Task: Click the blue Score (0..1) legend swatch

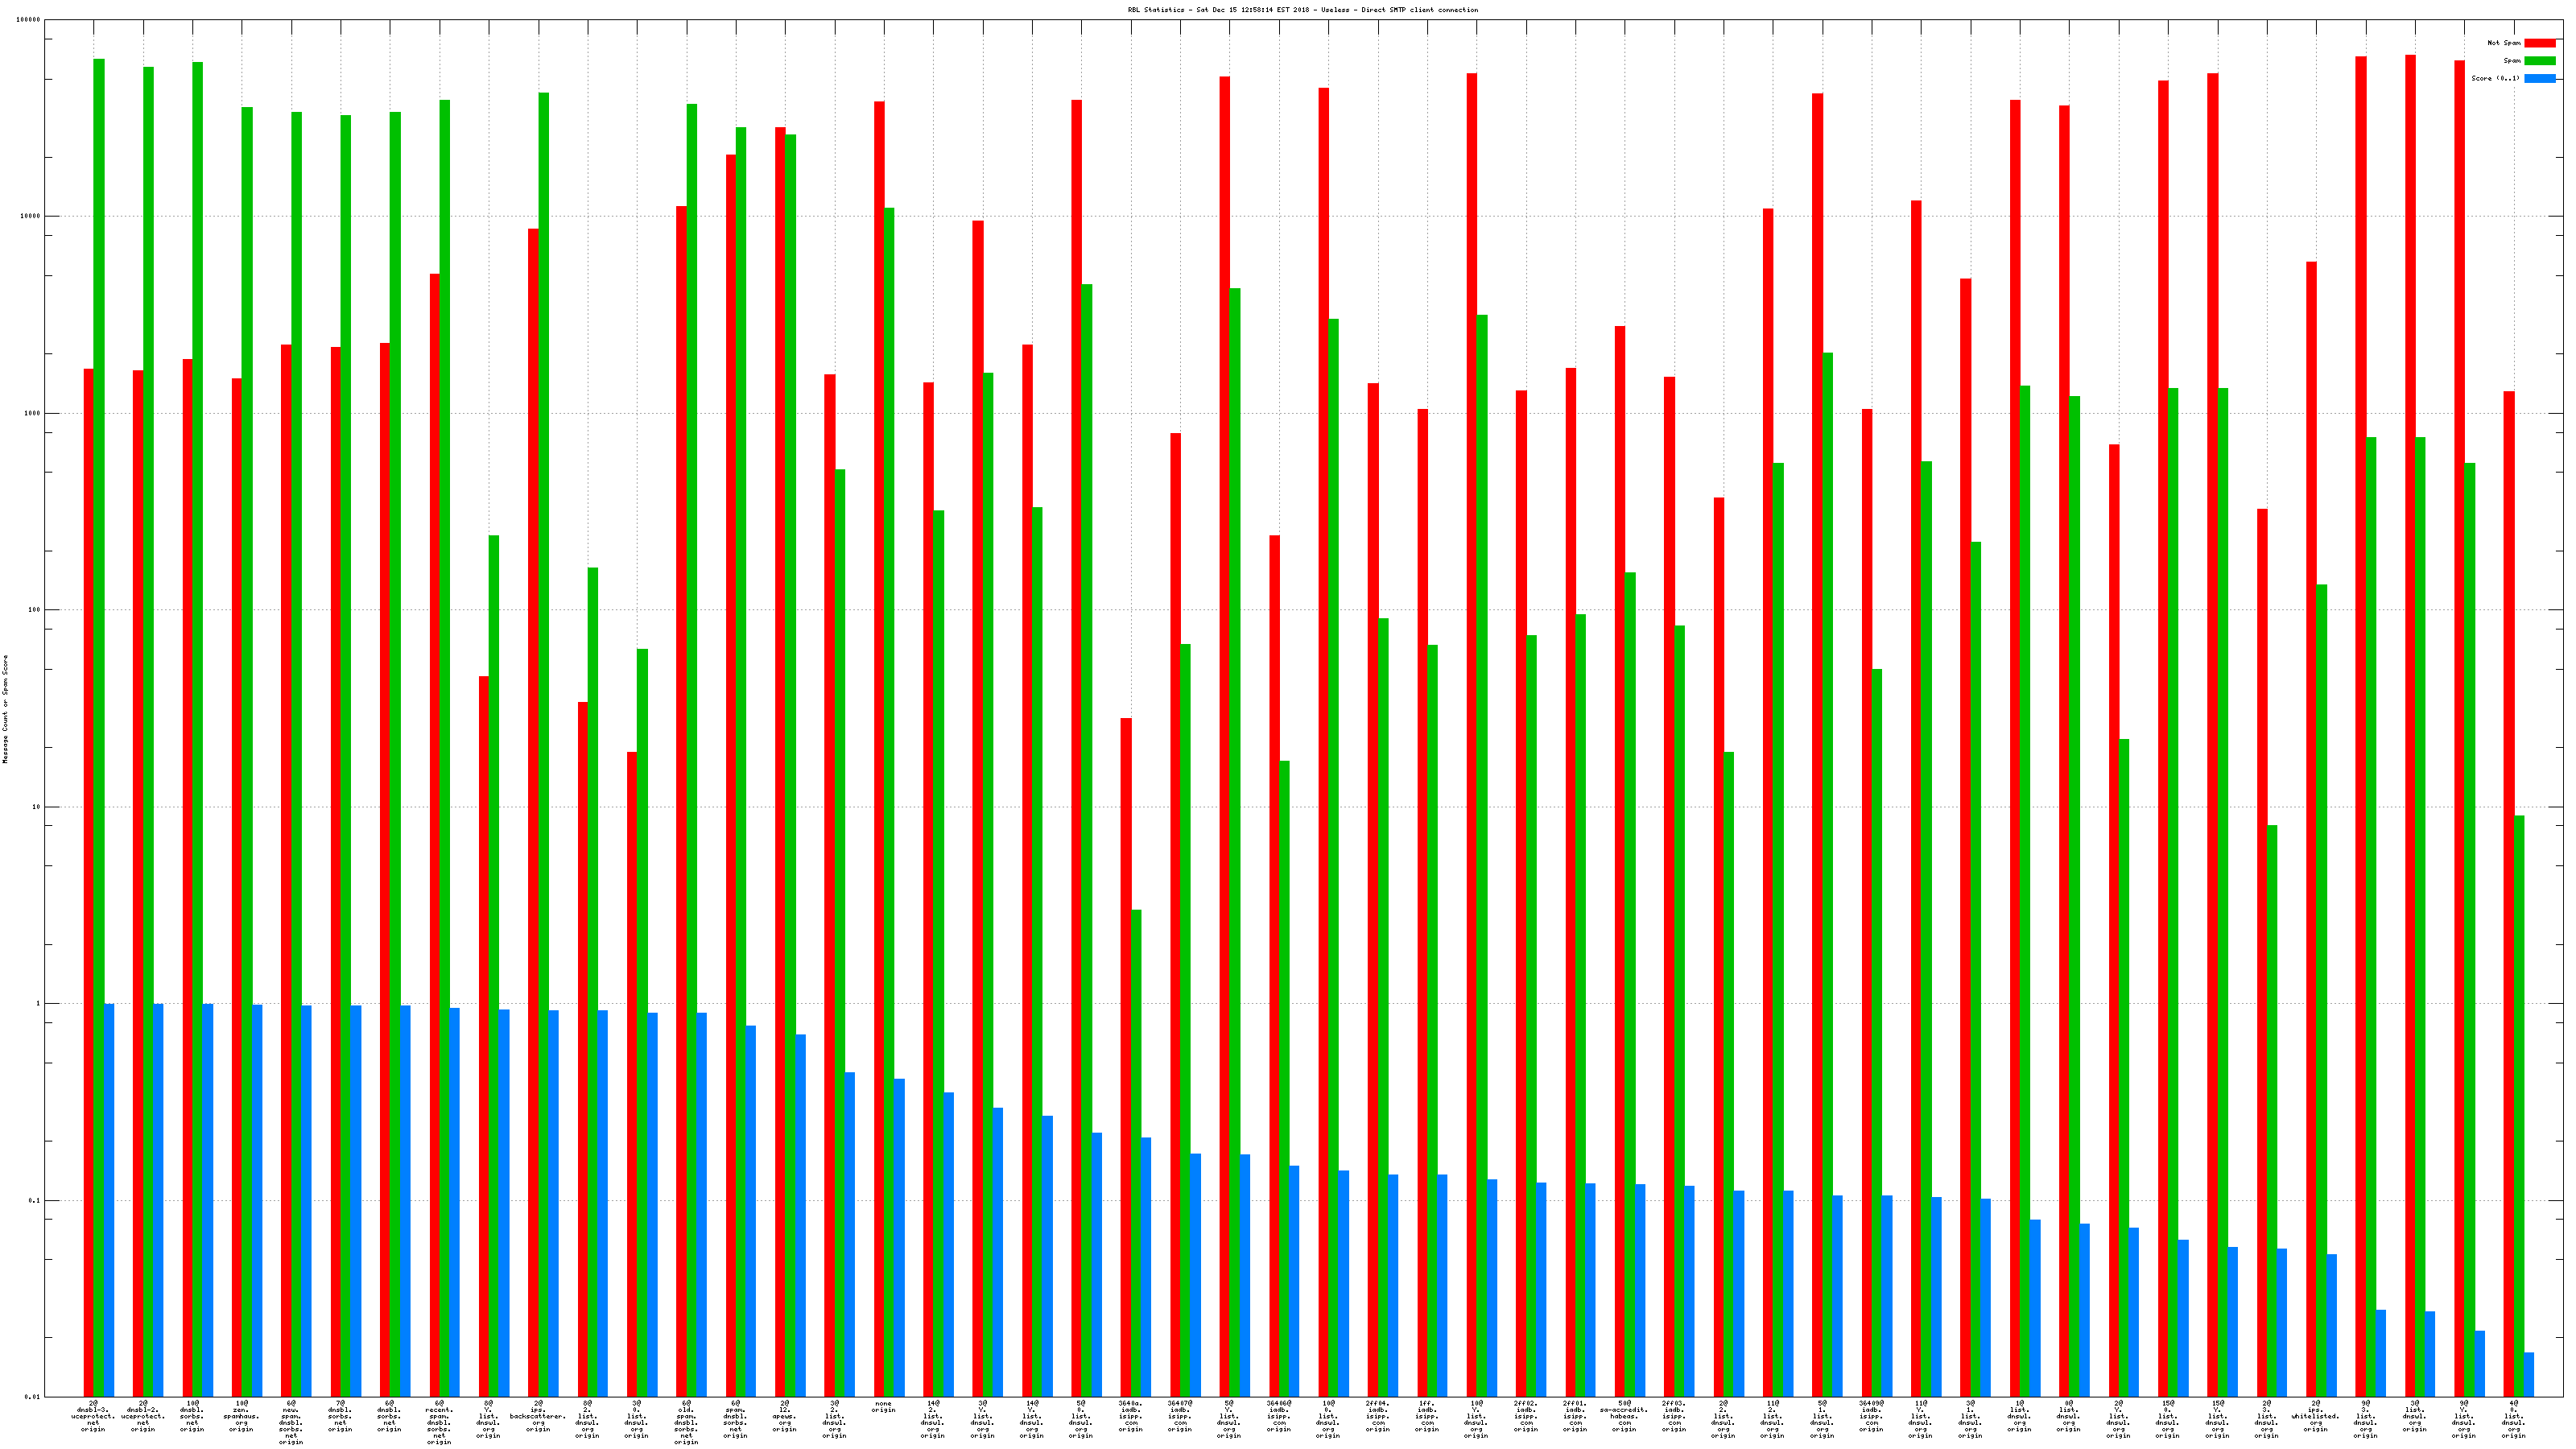Action: pos(2539,78)
